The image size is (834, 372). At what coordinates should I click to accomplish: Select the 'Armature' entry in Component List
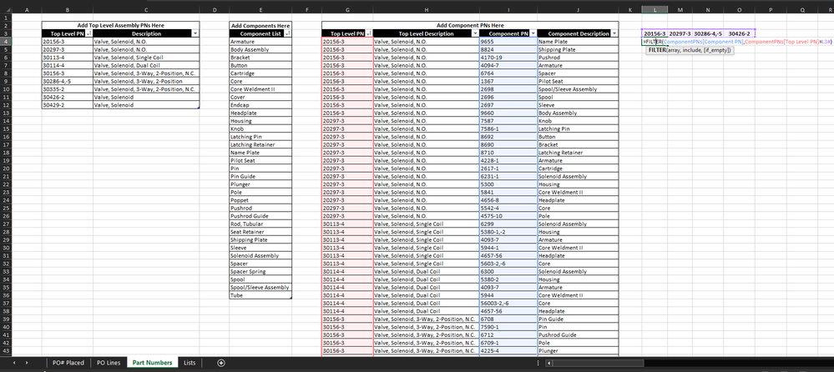point(260,42)
